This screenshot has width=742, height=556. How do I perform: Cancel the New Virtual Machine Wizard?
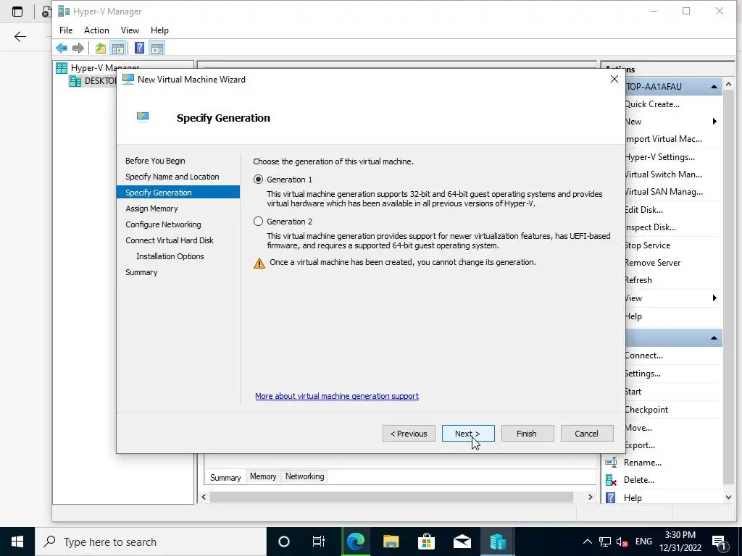pyautogui.click(x=587, y=434)
